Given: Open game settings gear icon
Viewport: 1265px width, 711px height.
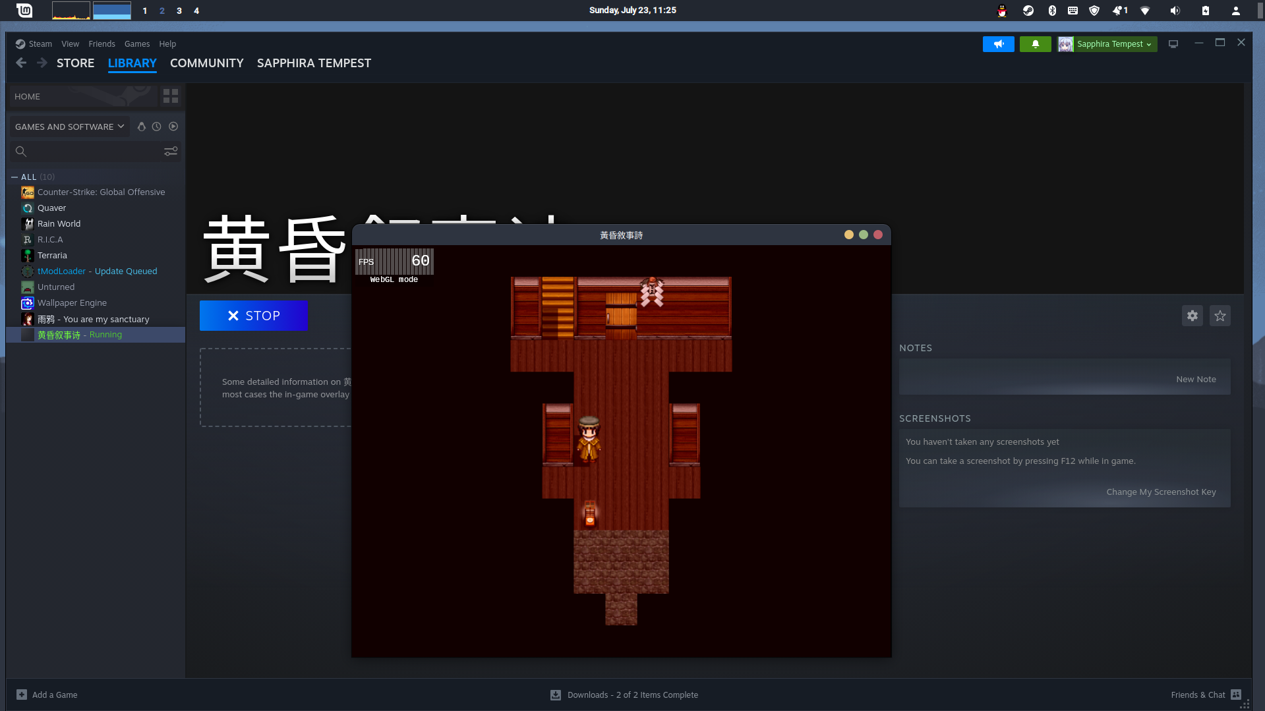Looking at the screenshot, I should 1192,316.
